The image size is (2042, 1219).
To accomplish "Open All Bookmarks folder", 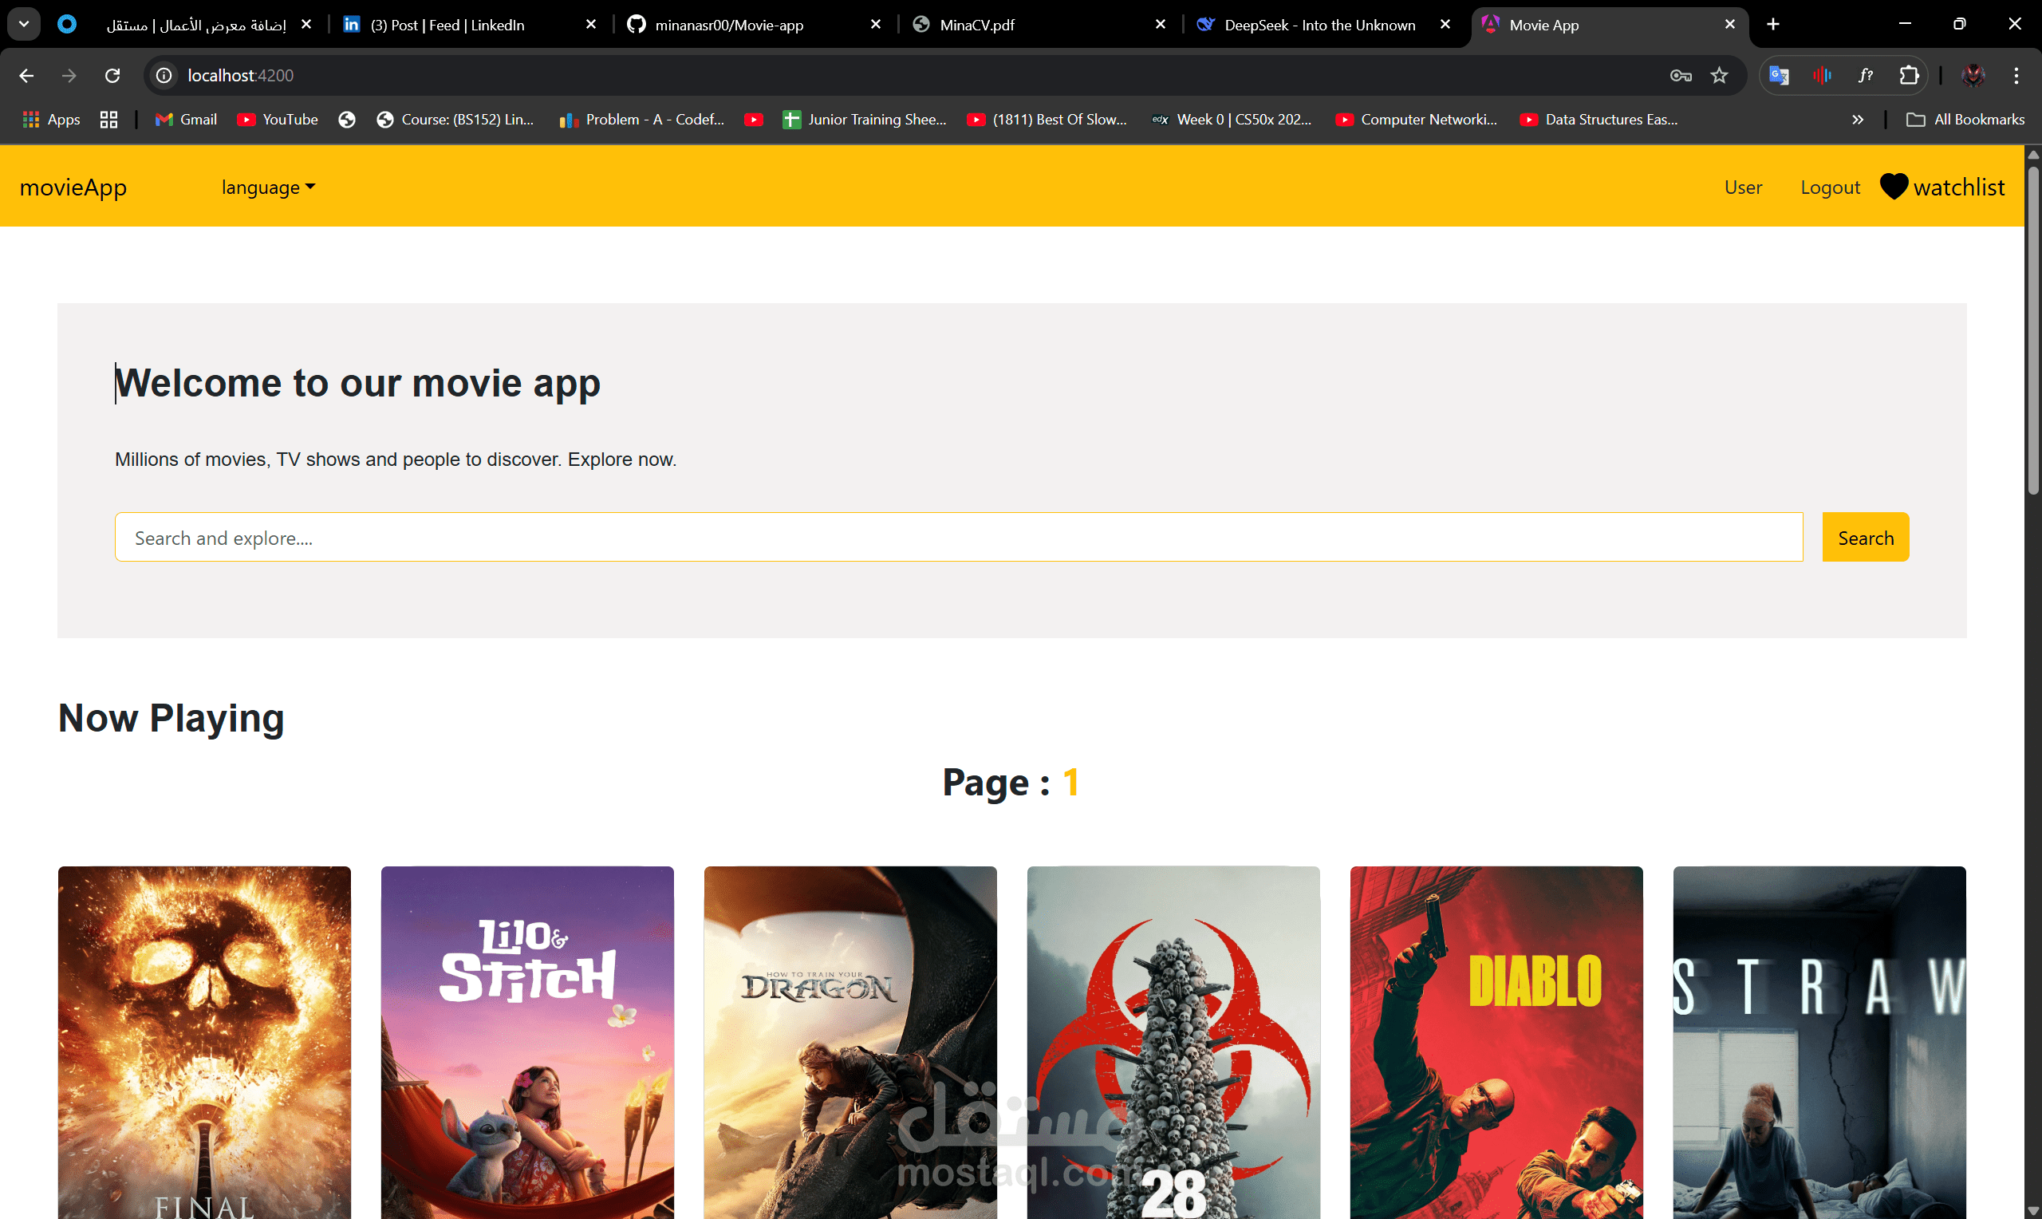I will [1965, 120].
